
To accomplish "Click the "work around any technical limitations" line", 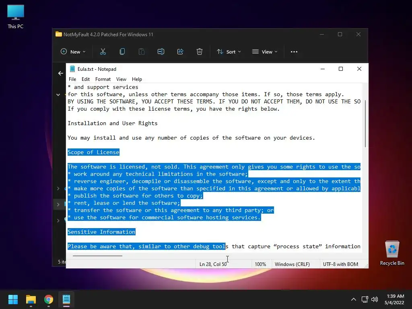I will point(158,174).
